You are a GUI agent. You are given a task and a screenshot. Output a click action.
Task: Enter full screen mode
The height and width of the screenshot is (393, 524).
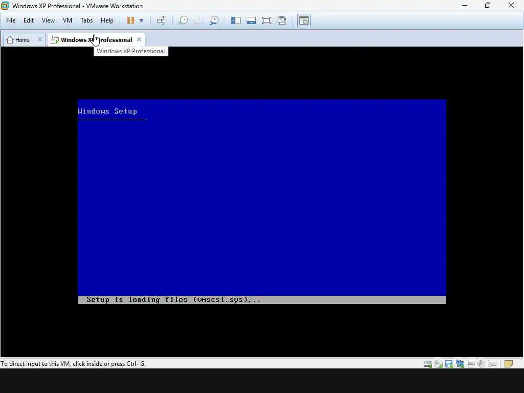point(267,20)
